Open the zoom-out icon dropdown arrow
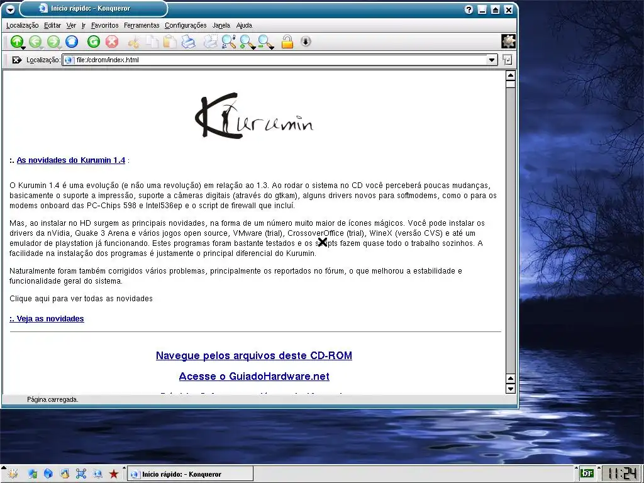Image resolution: width=644 pixels, height=483 pixels. coord(272,48)
